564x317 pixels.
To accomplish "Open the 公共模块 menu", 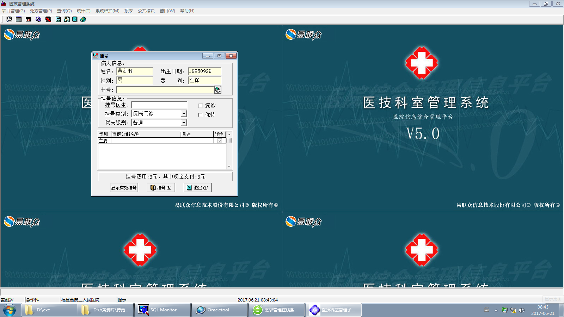I will [x=146, y=11].
